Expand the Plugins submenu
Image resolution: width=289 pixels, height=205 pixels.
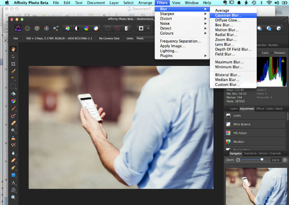coord(166,55)
